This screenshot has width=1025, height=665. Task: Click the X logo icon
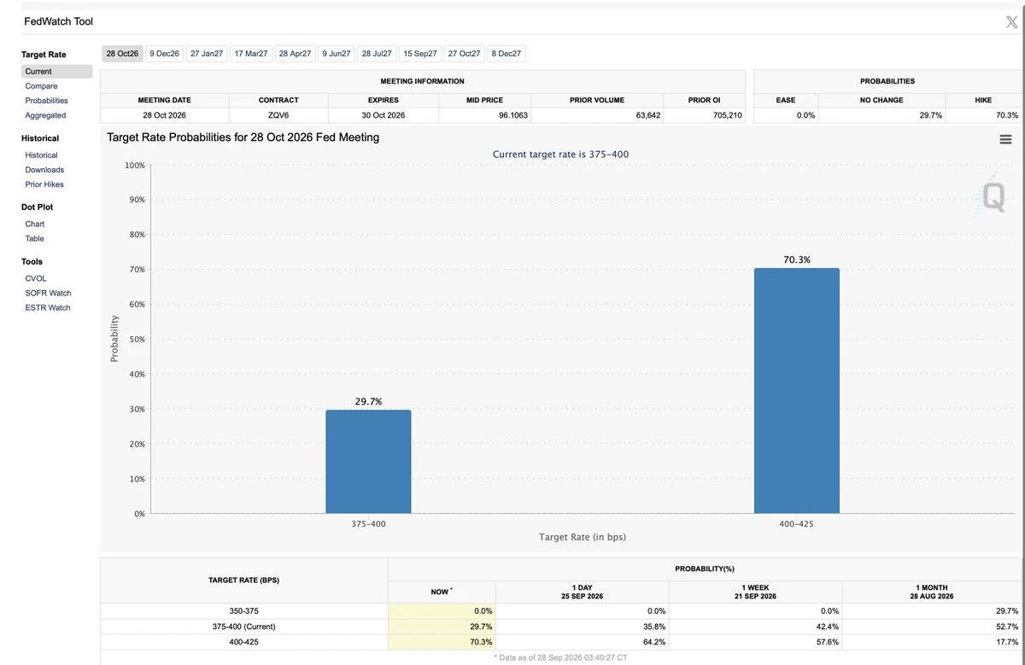[x=1011, y=22]
